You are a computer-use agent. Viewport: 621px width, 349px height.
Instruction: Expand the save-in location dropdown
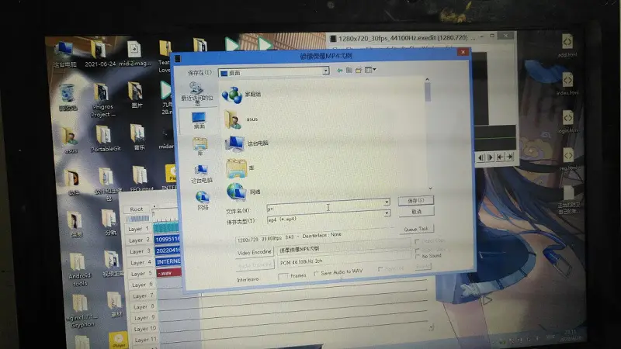[325, 71]
